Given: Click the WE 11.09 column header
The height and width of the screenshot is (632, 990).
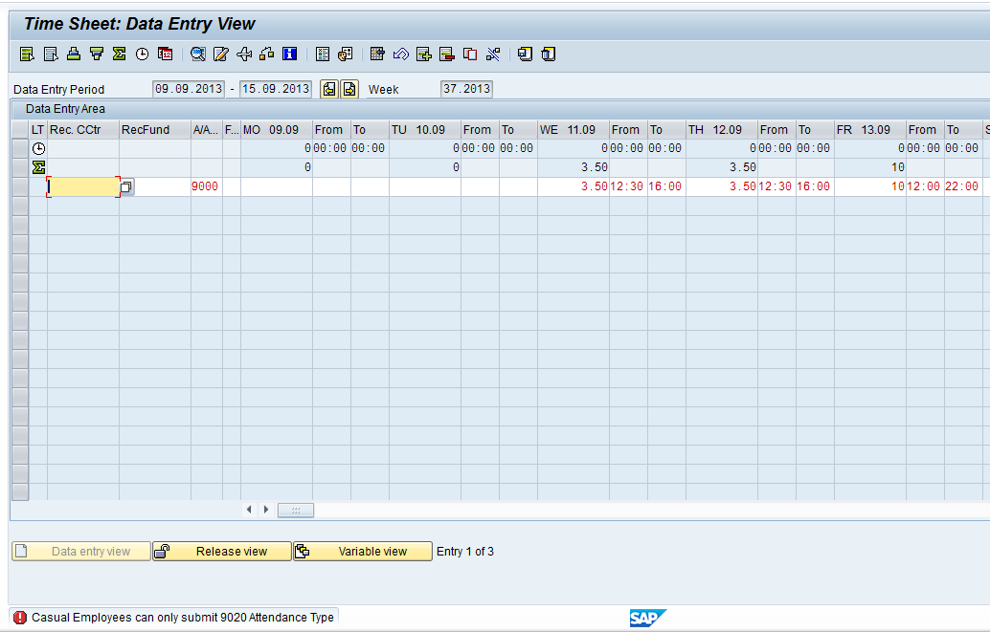Looking at the screenshot, I should click(x=574, y=130).
